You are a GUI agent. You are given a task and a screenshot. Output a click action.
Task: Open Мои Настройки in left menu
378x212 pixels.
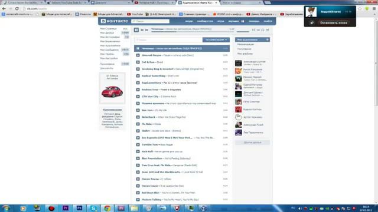pos(109,58)
